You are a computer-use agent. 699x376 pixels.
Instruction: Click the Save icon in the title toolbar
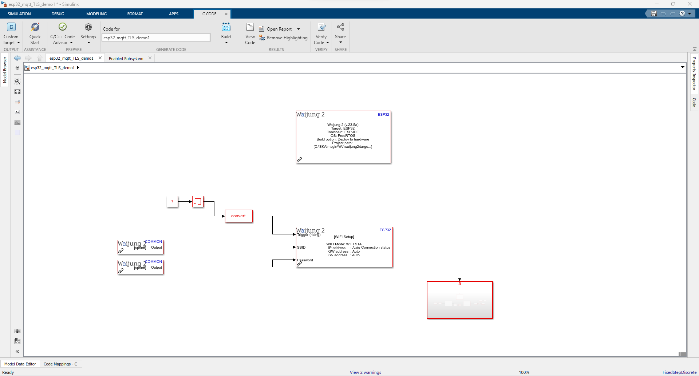[654, 13]
